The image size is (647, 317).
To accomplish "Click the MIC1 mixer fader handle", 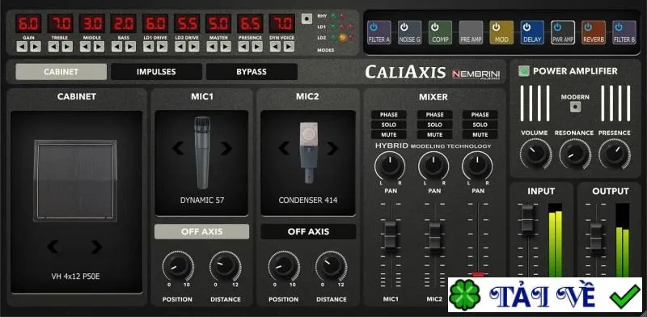I will coord(391,235).
